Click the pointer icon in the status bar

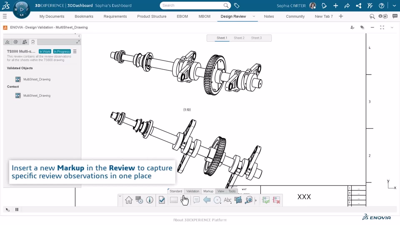coord(7,210)
